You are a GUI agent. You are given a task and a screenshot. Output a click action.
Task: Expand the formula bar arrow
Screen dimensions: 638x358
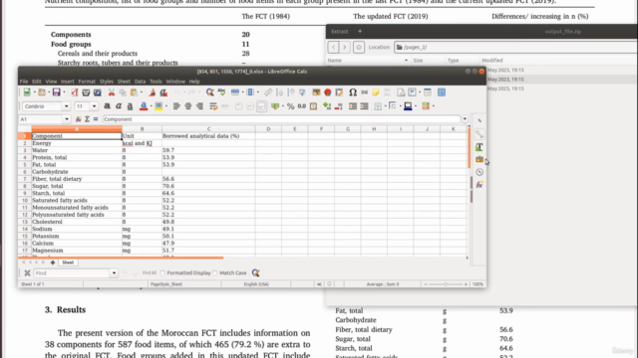tap(465, 119)
